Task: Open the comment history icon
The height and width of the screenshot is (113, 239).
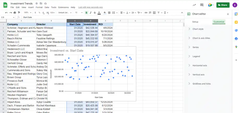Action: point(202,5)
